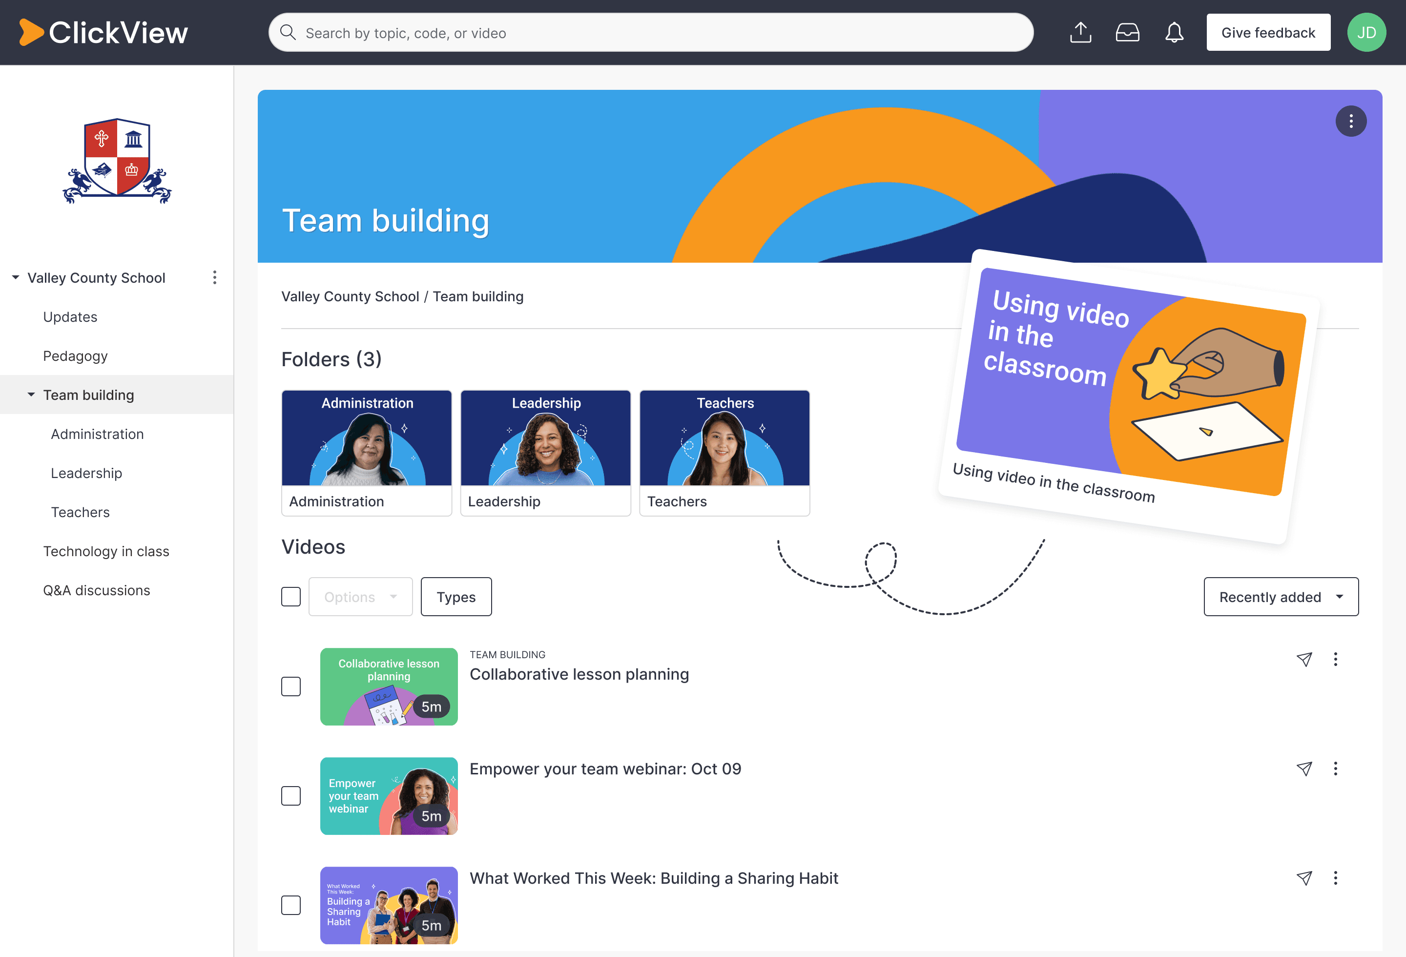Share Empower your team webinar via send icon
Viewport: 1406px width, 957px height.
[1304, 769]
